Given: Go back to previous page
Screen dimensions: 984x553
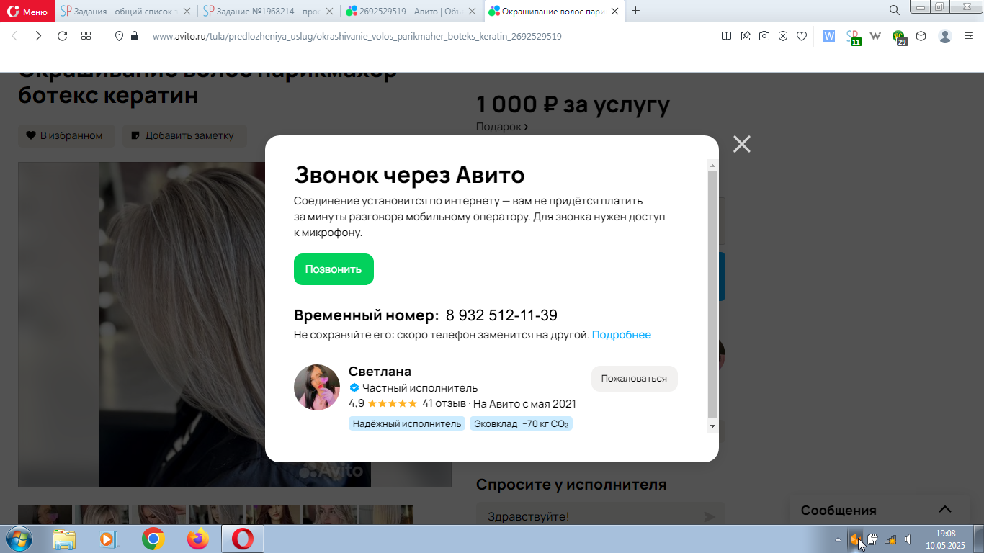Looking at the screenshot, I should (x=15, y=36).
